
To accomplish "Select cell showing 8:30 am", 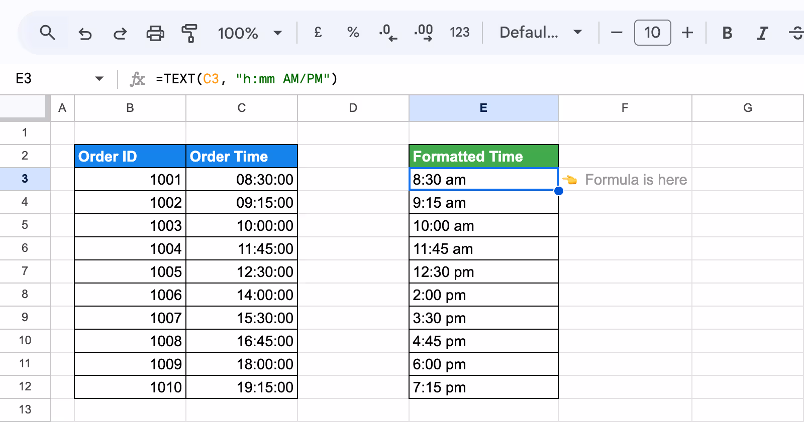I will 483,180.
